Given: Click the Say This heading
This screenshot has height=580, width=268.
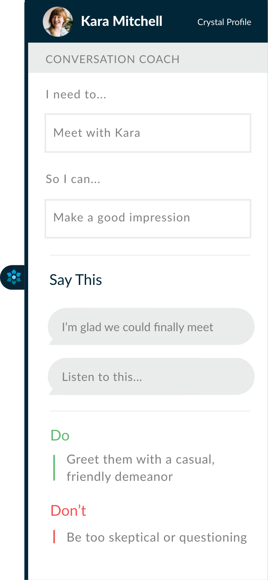Looking at the screenshot, I should pyautogui.click(x=76, y=280).
